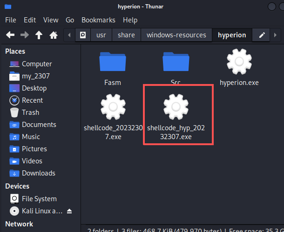Viewport: 284px width, 232px height.
Task: Click the usr path button
Action: pos(101,35)
